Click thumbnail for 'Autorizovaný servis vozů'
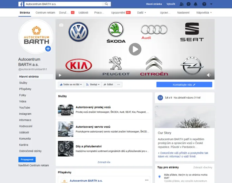 click(66, 129)
